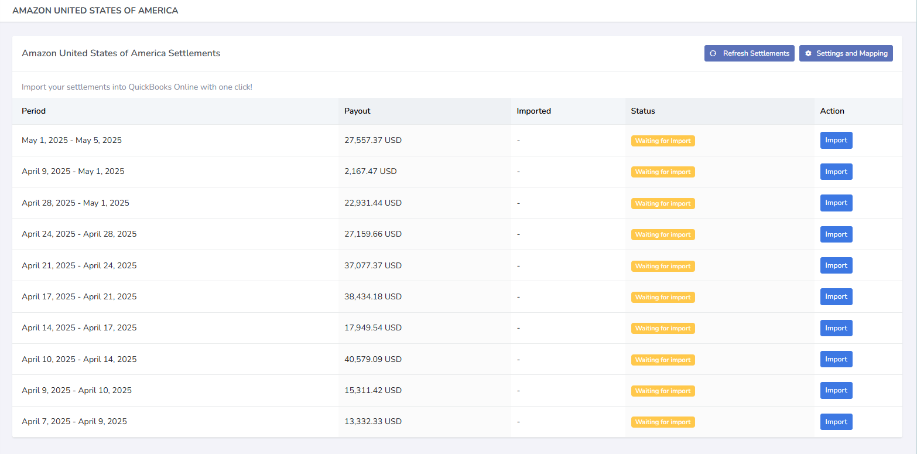Select the 15,311.42 USD payout

point(373,391)
